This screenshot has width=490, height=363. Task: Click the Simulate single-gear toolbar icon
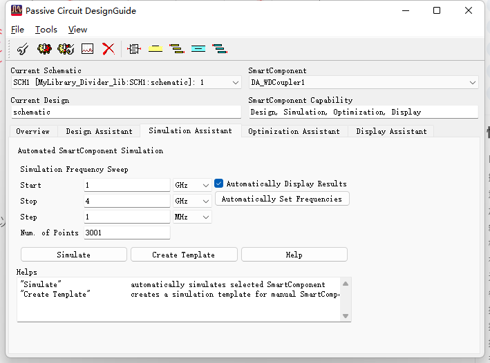point(44,49)
